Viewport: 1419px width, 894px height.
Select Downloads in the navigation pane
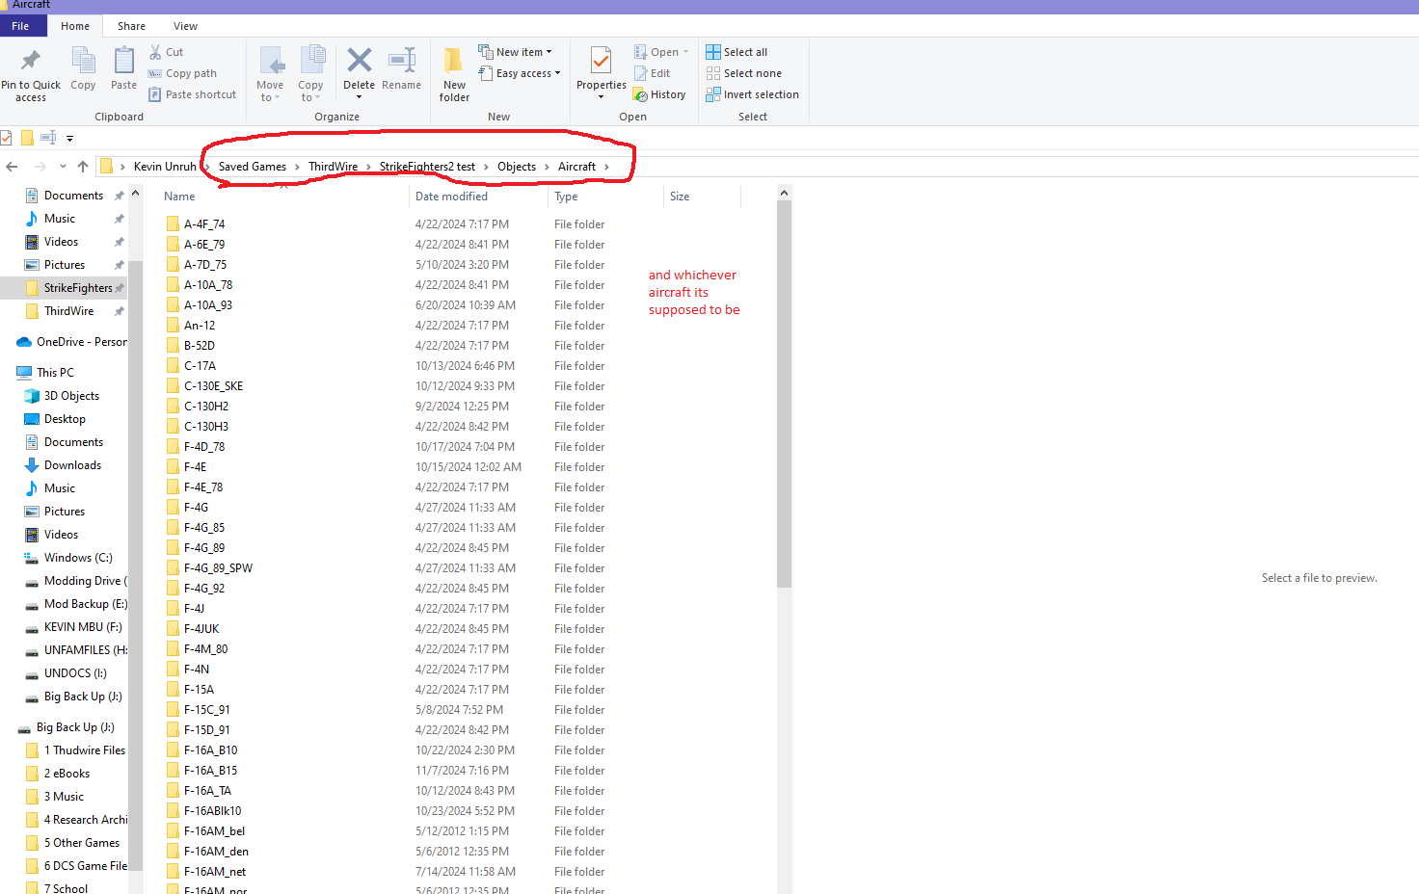pos(72,465)
